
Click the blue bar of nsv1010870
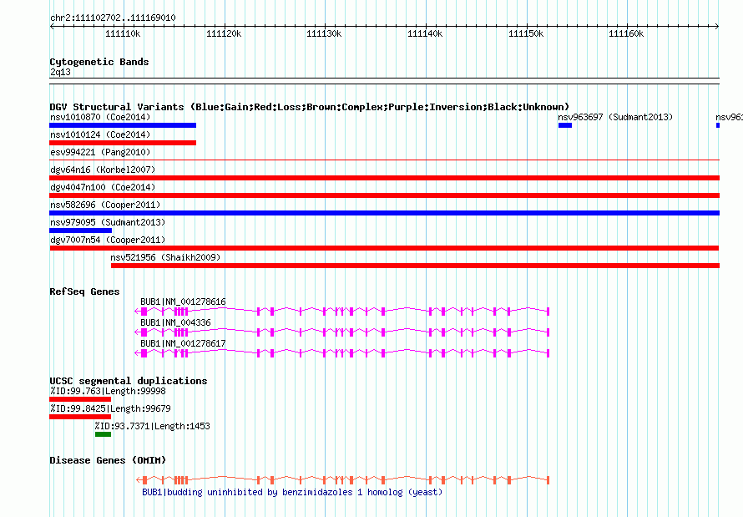click(123, 125)
